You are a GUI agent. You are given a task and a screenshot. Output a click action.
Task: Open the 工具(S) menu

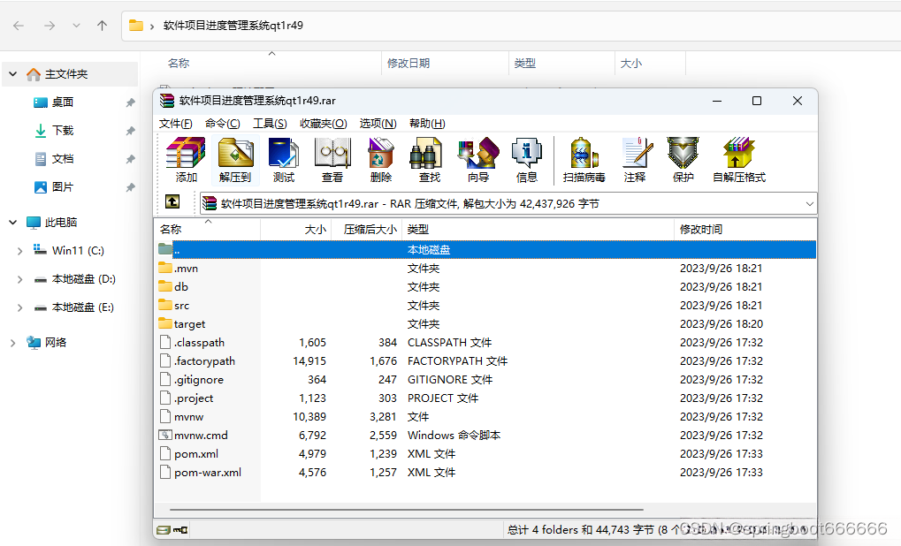(x=270, y=124)
